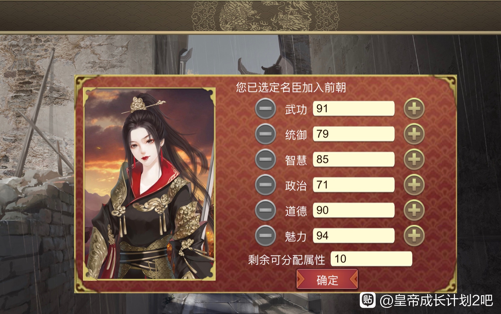Select the 道德 value field showing 90
The width and height of the screenshot is (501, 314).
354,210
